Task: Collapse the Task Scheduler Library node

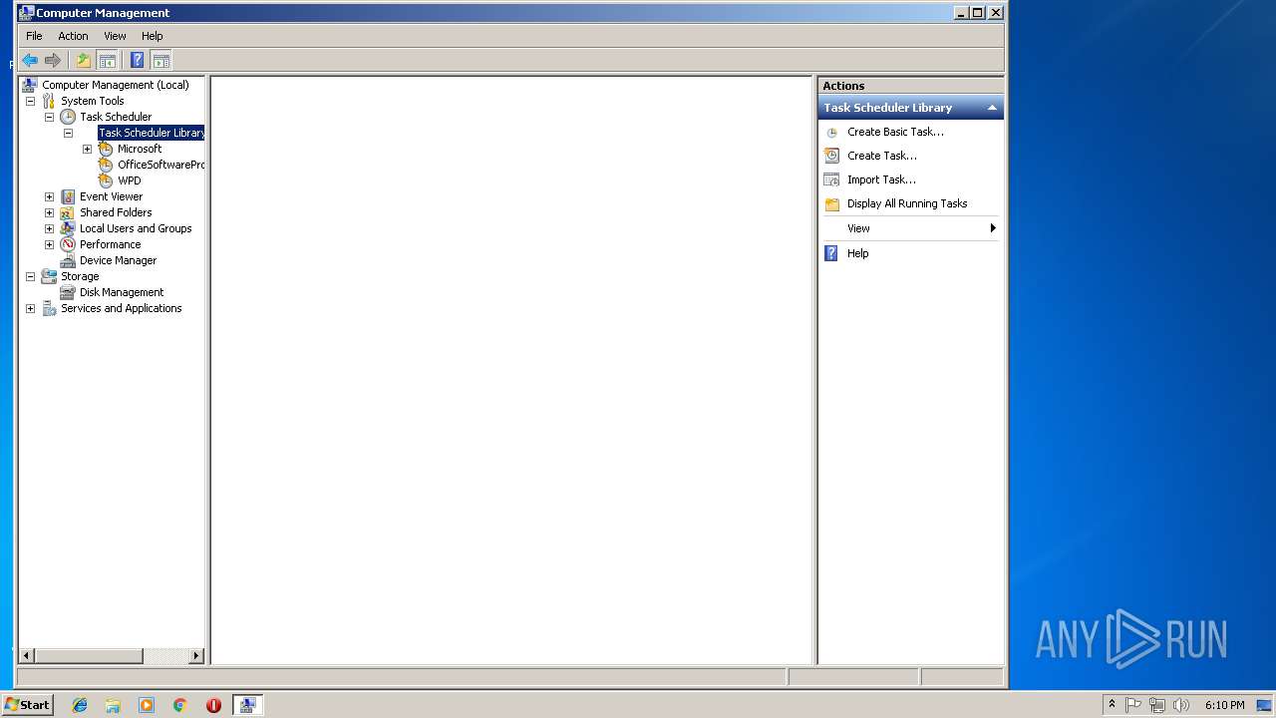Action: pyautogui.click(x=68, y=133)
